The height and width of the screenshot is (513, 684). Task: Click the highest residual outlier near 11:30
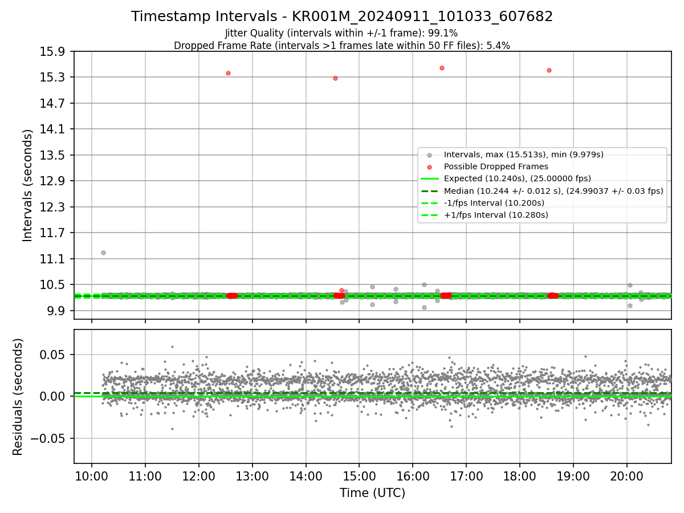pyautogui.click(x=172, y=347)
